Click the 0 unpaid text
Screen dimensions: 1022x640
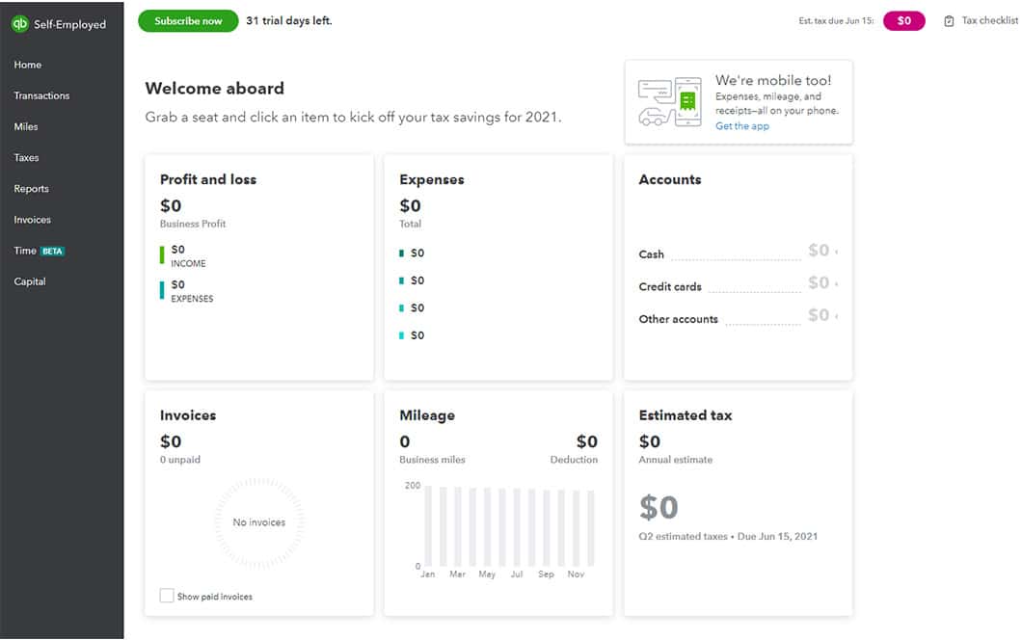180,460
